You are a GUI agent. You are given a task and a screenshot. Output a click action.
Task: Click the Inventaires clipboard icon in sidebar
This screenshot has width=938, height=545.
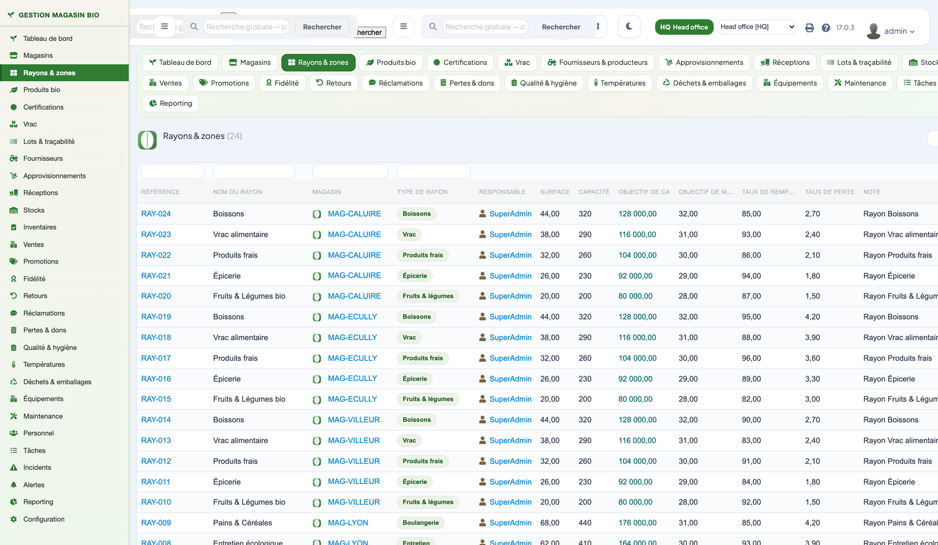click(13, 227)
